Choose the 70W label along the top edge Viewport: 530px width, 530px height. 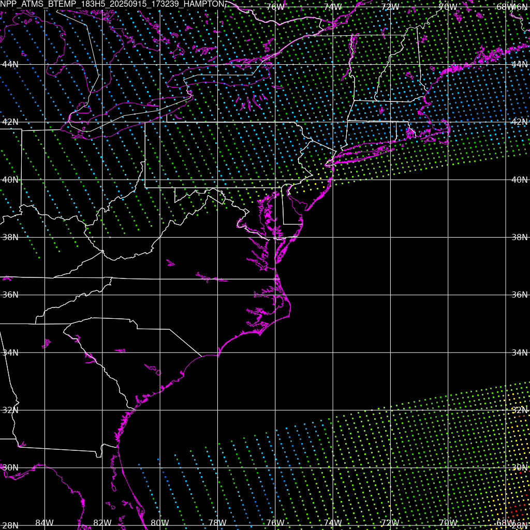click(x=448, y=7)
